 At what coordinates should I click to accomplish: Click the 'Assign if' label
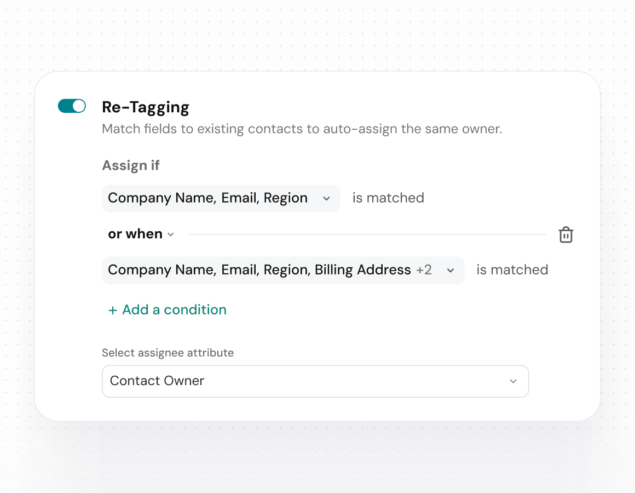tap(131, 165)
